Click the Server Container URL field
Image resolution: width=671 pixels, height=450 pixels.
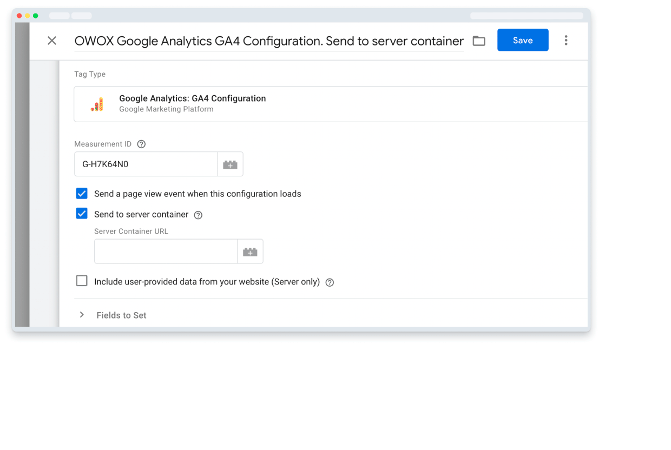[166, 252]
